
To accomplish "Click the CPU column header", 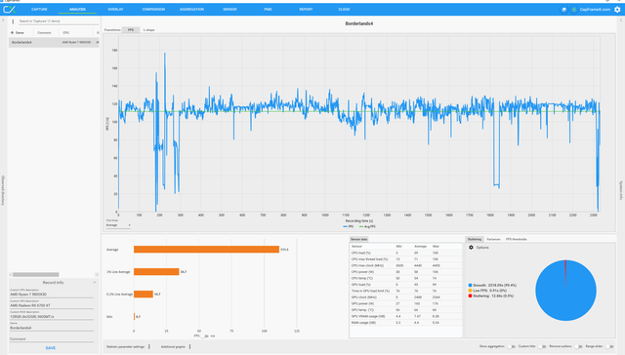I will (x=65, y=32).
